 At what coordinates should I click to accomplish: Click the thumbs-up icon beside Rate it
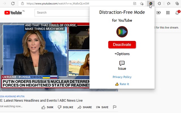(117, 84)
